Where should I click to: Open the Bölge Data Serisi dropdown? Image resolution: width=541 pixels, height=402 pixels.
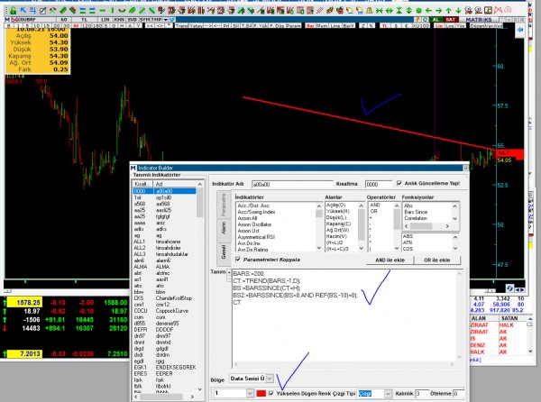coord(270,379)
